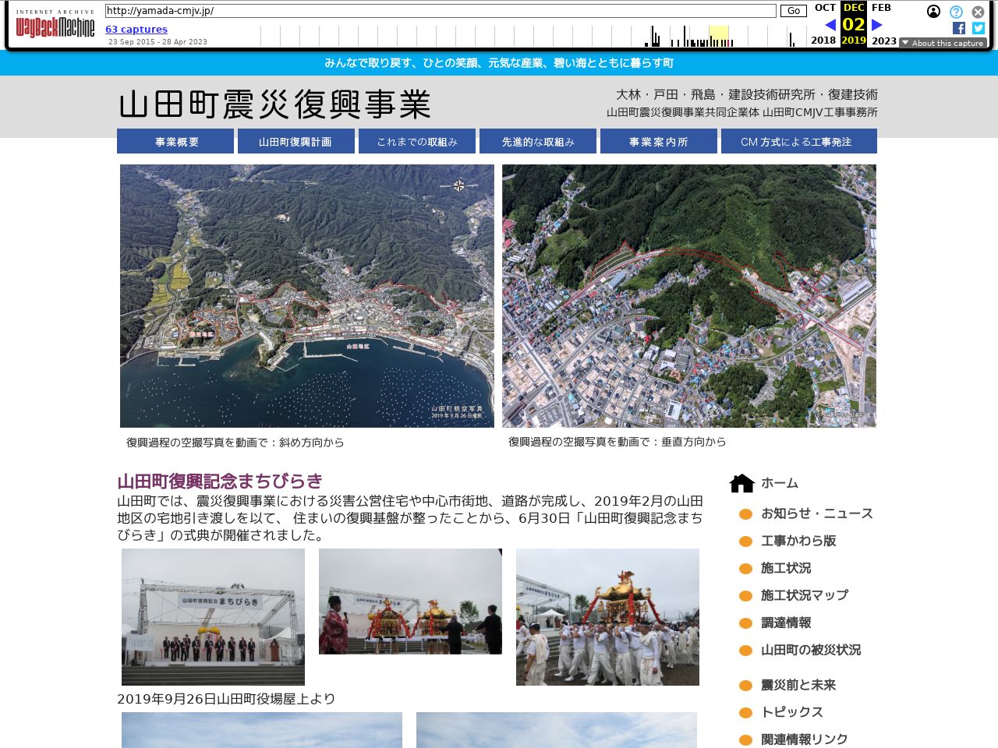
Task: Go to previous capture arrow
Action: tap(830, 25)
